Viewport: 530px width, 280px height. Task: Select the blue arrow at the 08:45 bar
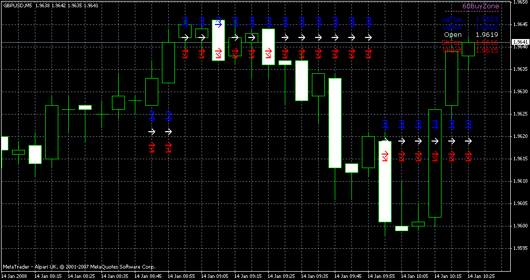tap(152, 116)
